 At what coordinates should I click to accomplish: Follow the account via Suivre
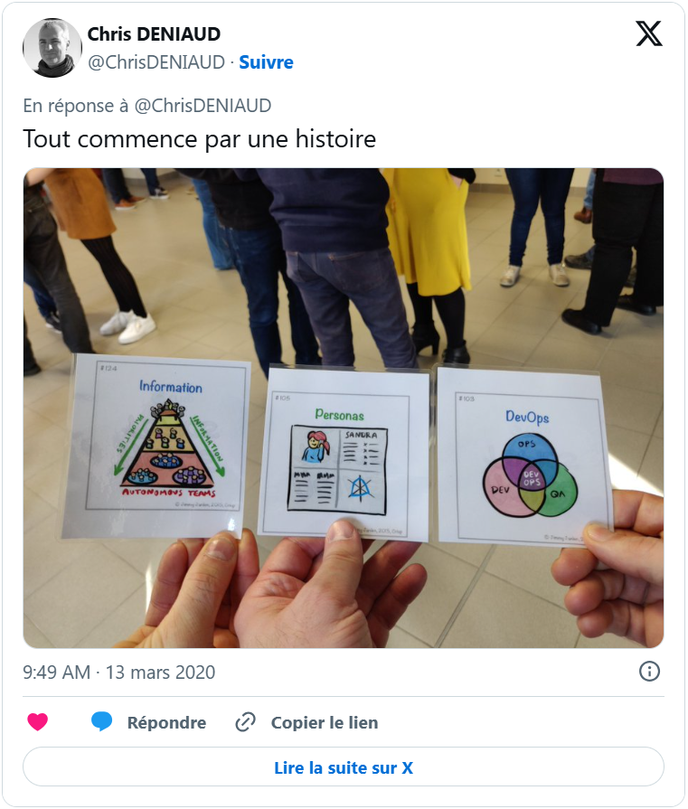click(x=266, y=62)
